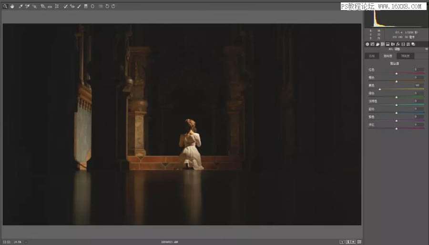Click the 默认值 default link

395,63
